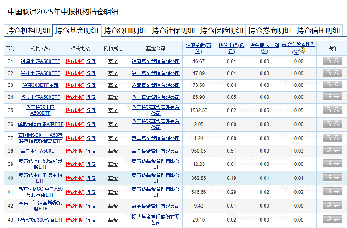This screenshot has width=347, height=228.
Task: Click 购买 button for 银河中证A500ETF
Action: 333,61
